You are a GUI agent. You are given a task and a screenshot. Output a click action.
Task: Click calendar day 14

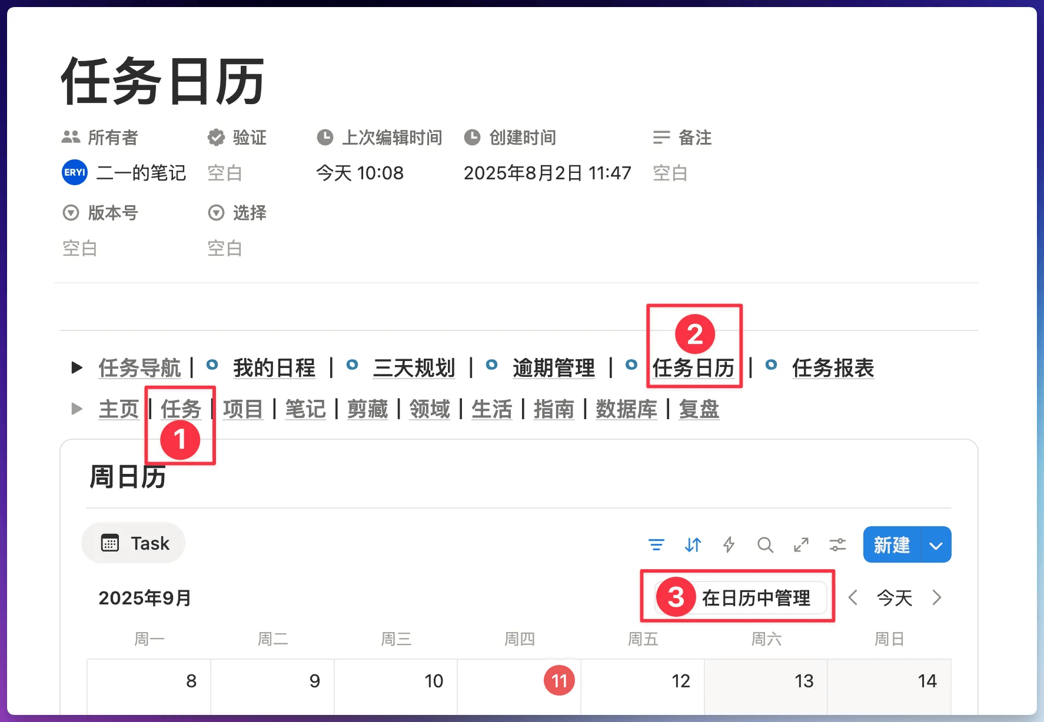point(927,681)
